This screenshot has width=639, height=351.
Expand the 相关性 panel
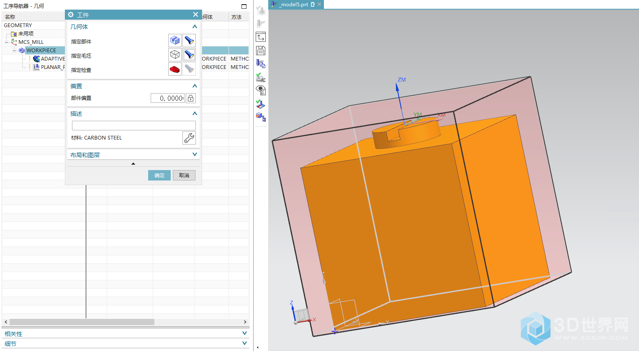tap(244, 333)
